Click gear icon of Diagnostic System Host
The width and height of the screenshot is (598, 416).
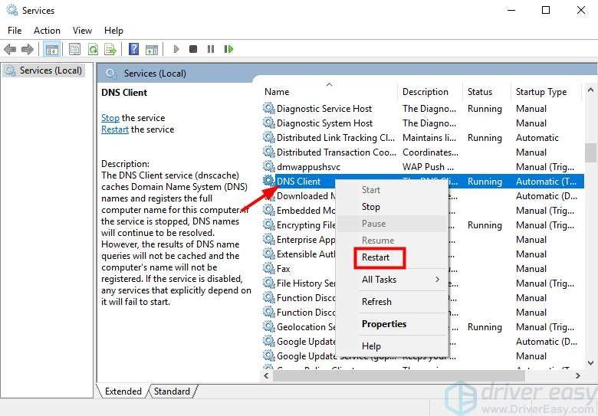point(268,123)
